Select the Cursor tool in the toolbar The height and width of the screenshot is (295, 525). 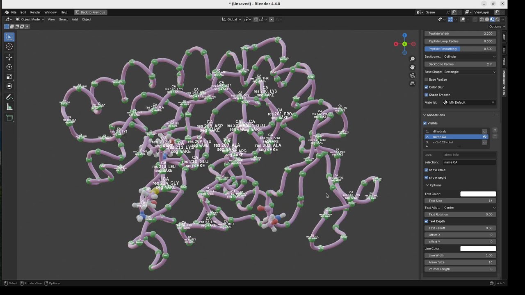(x=9, y=47)
